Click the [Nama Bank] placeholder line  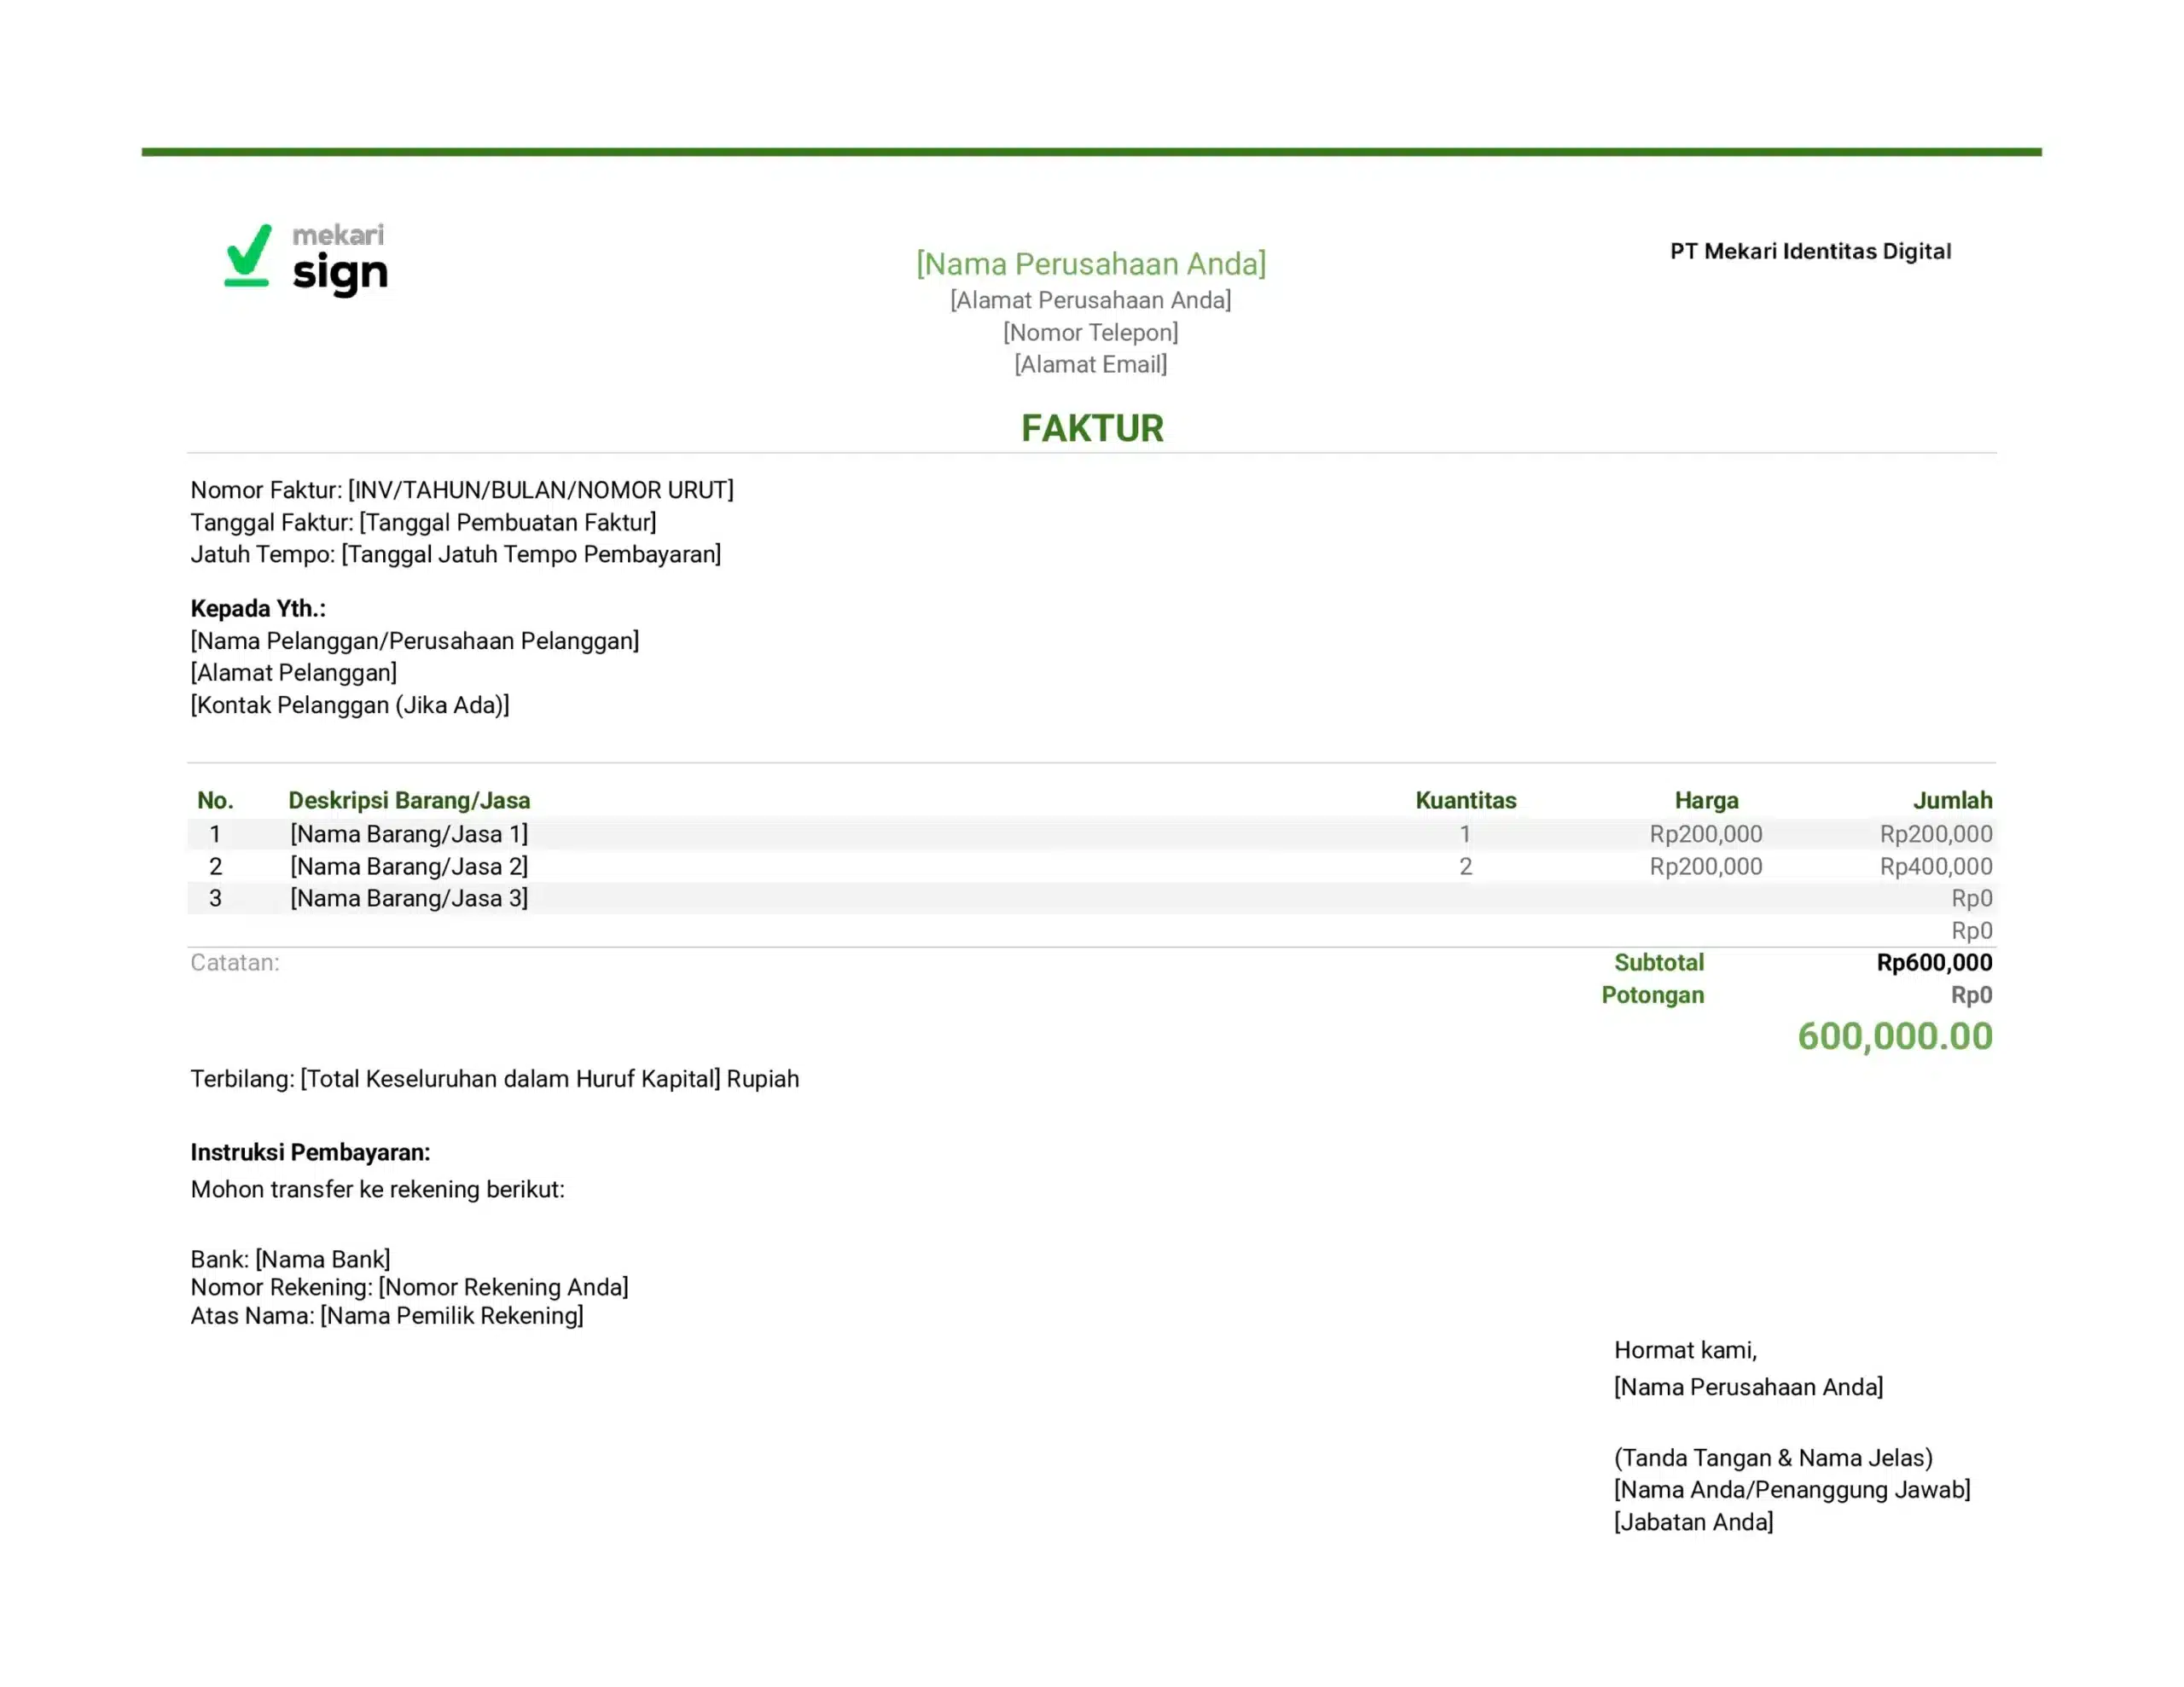(290, 1259)
